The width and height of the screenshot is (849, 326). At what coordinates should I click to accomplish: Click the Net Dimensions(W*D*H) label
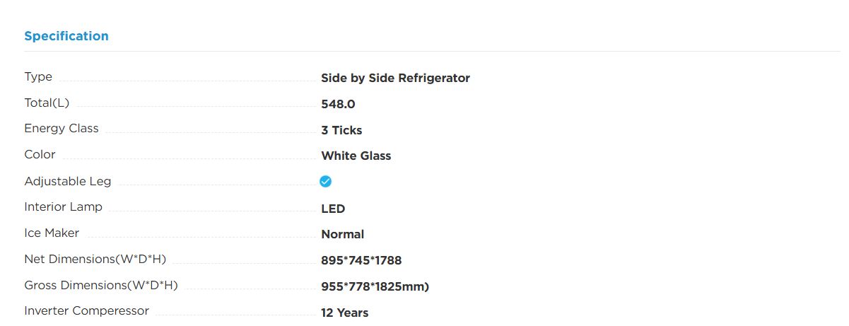click(95, 260)
